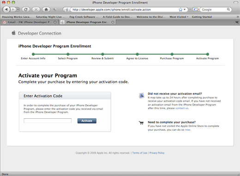Go back with the browser Back arrow
The height and width of the screenshot is (176, 240).
(6, 10)
